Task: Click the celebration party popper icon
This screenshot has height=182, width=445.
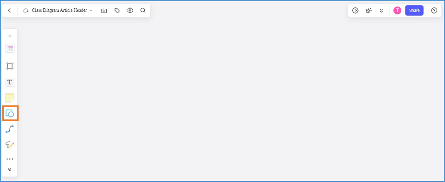Action: click(368, 11)
